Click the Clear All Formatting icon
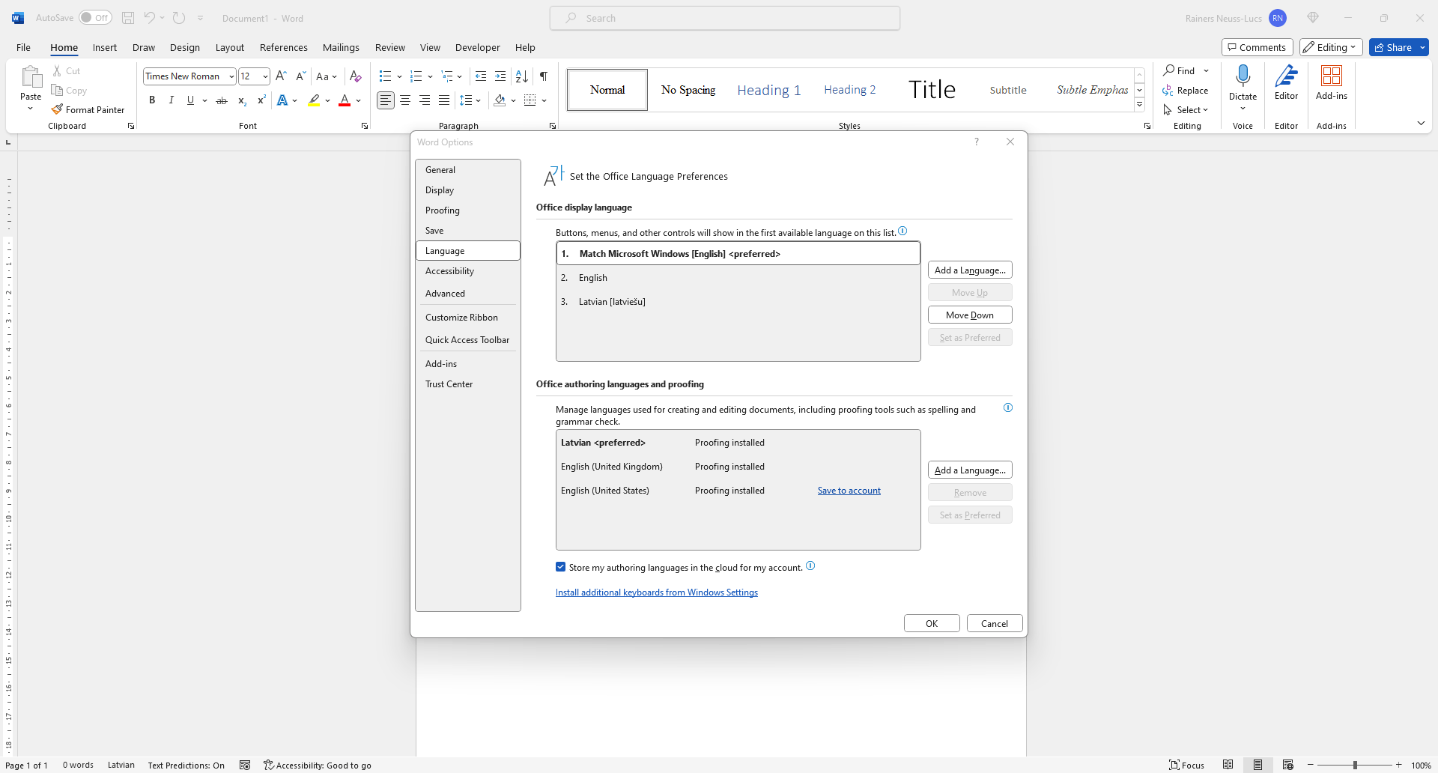 (356, 76)
